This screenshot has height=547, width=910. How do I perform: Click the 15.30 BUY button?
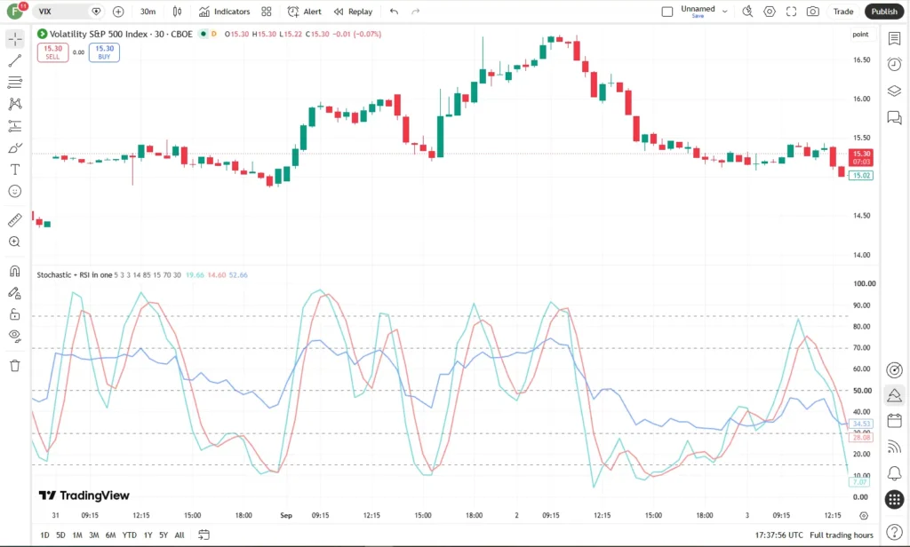(x=105, y=52)
